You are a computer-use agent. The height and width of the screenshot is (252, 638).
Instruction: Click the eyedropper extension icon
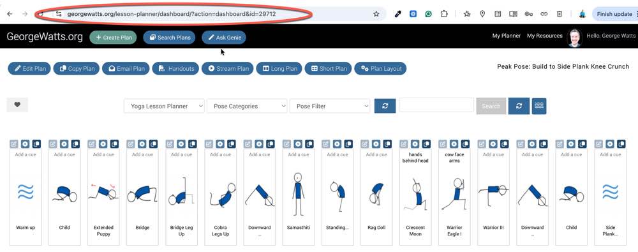click(x=398, y=14)
